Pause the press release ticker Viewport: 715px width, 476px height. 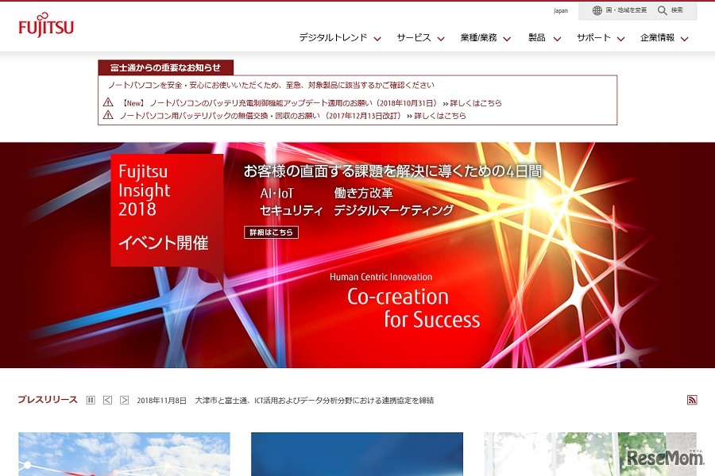(91, 401)
